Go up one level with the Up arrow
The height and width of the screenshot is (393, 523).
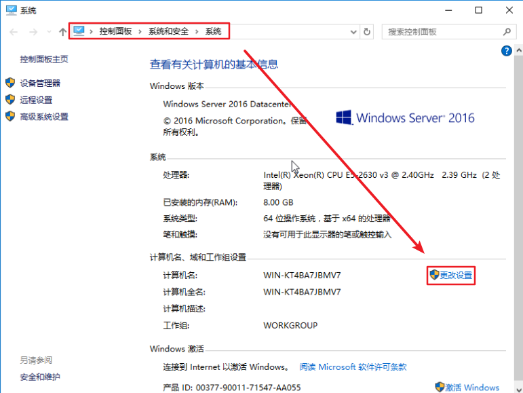(x=62, y=32)
